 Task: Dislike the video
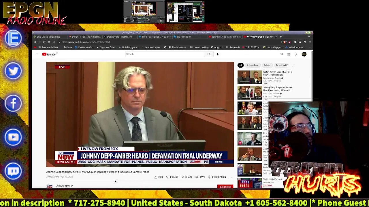coord(172,177)
